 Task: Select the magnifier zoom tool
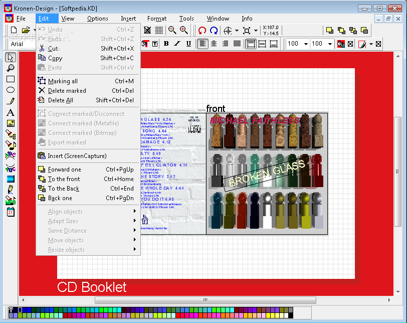(x=11, y=68)
